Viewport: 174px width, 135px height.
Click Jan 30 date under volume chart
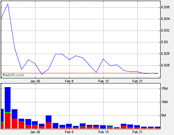[35, 132]
